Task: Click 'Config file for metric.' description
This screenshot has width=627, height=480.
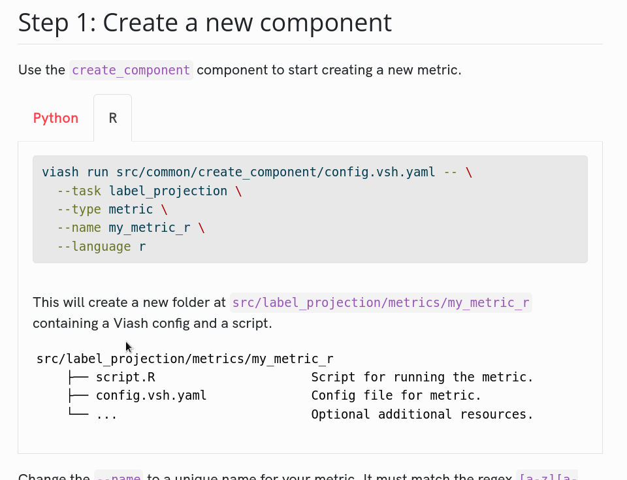Action: click(396, 396)
